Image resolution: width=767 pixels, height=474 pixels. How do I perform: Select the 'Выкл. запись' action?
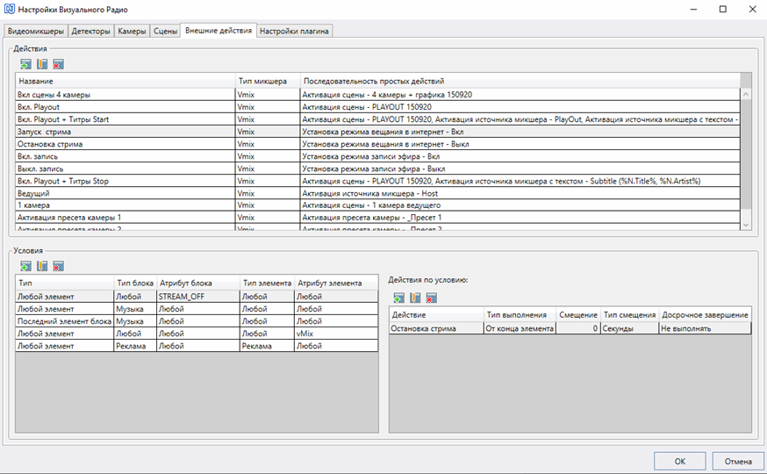coord(377,169)
